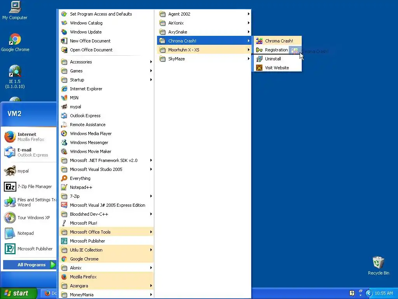
Task: Open My Computer desktop icon
Action: coord(15,11)
